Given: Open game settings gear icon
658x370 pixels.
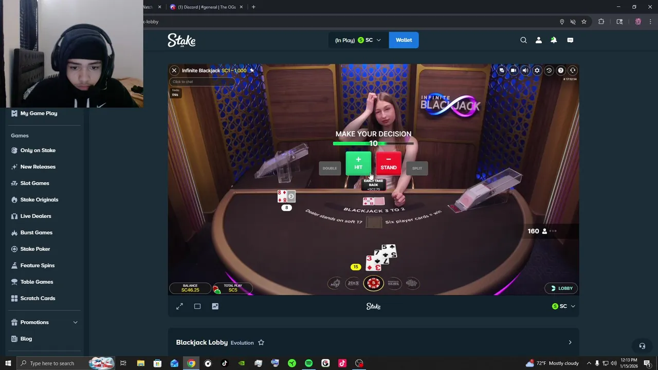Looking at the screenshot, I should pos(537,70).
